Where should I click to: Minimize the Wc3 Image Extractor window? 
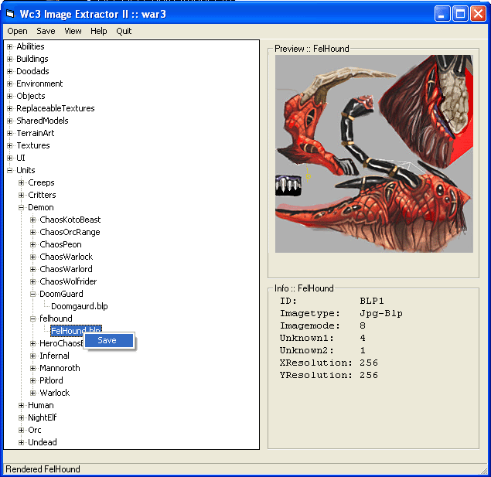pos(442,14)
